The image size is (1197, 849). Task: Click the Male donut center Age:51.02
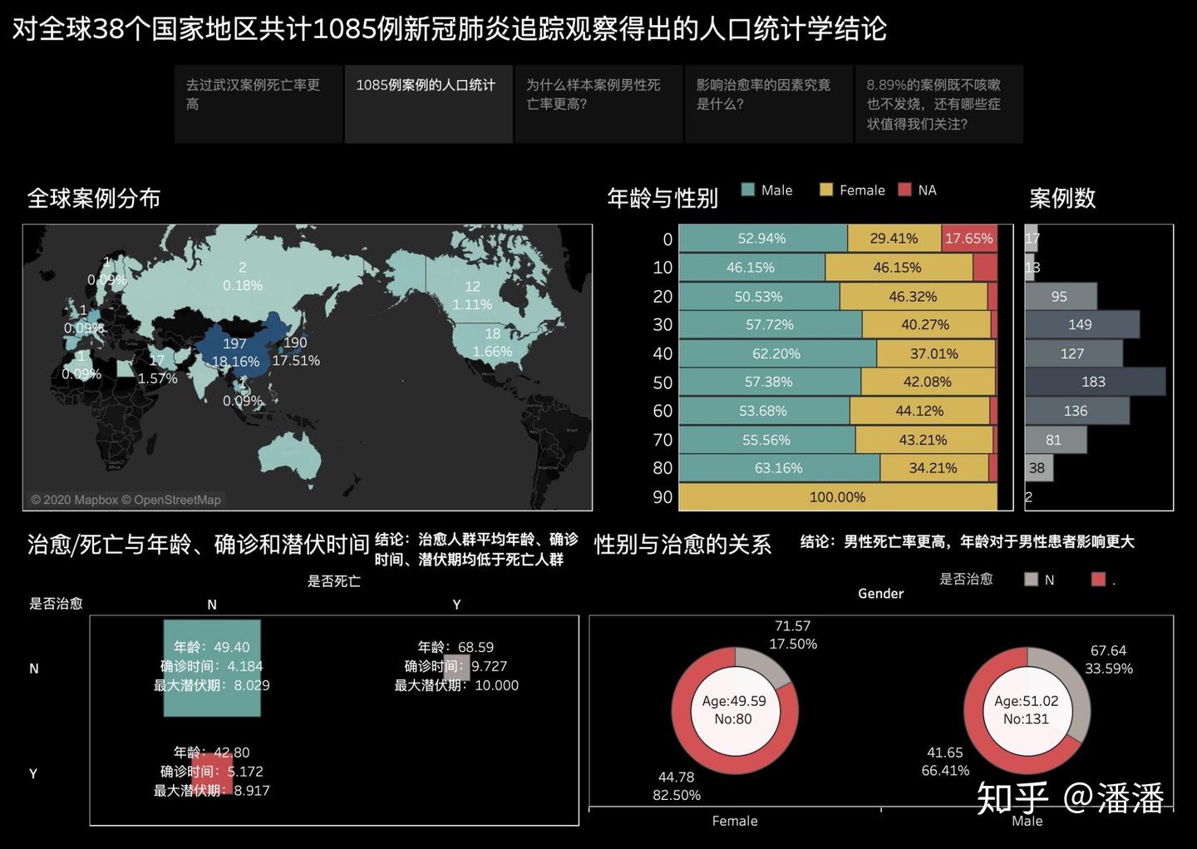click(1027, 711)
